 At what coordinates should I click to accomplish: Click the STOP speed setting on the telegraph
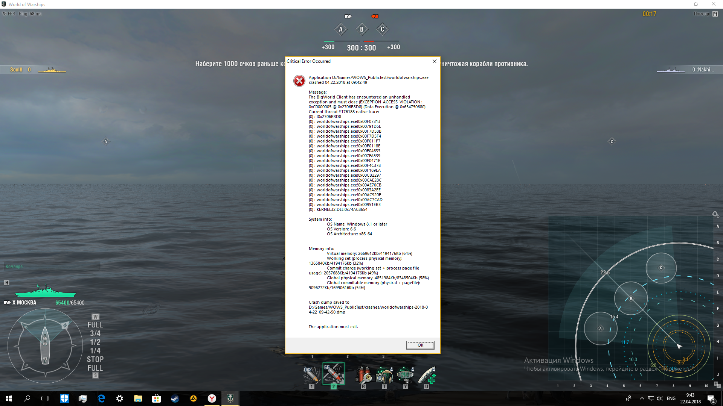(x=95, y=359)
